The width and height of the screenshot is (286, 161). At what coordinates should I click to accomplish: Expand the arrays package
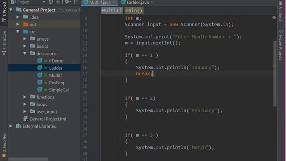pyautogui.click(x=25, y=39)
